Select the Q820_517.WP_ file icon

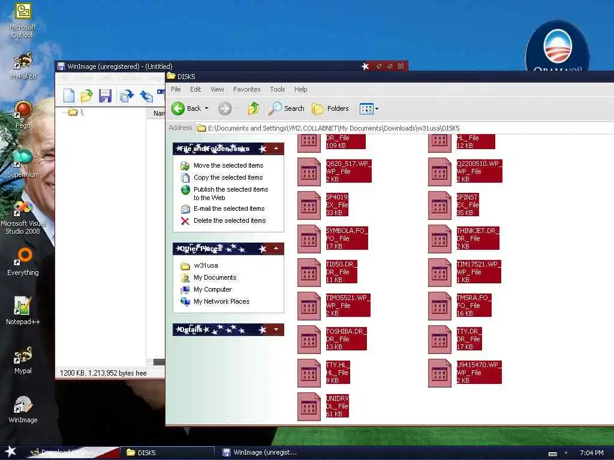click(x=309, y=172)
